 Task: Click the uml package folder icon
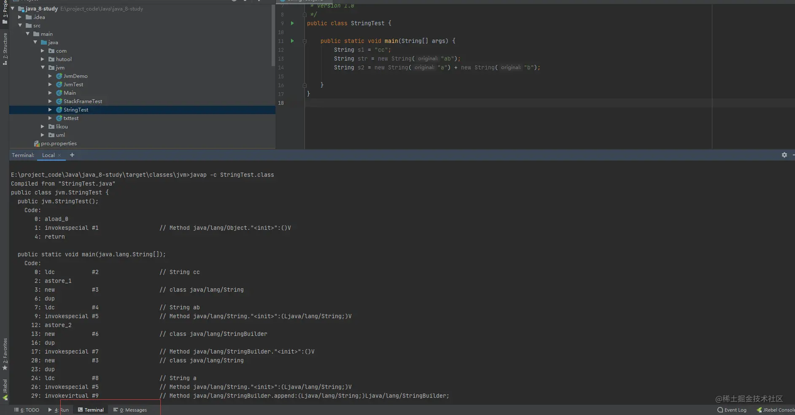[51, 135]
